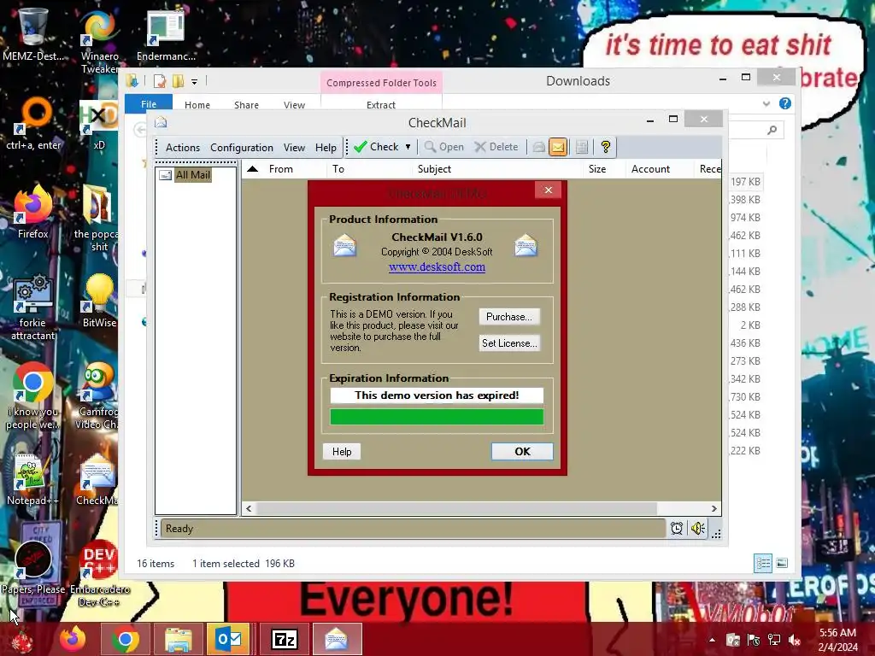Viewport: 875px width, 656px height.
Task: Click the muted volume tray icon
Action: coord(794,640)
